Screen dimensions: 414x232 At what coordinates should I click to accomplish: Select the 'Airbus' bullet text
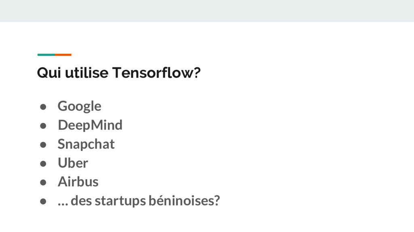tap(78, 182)
